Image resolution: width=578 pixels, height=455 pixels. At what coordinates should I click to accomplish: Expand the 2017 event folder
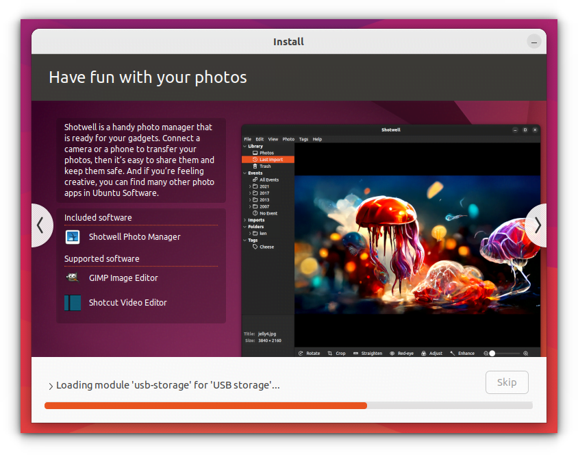click(x=250, y=193)
